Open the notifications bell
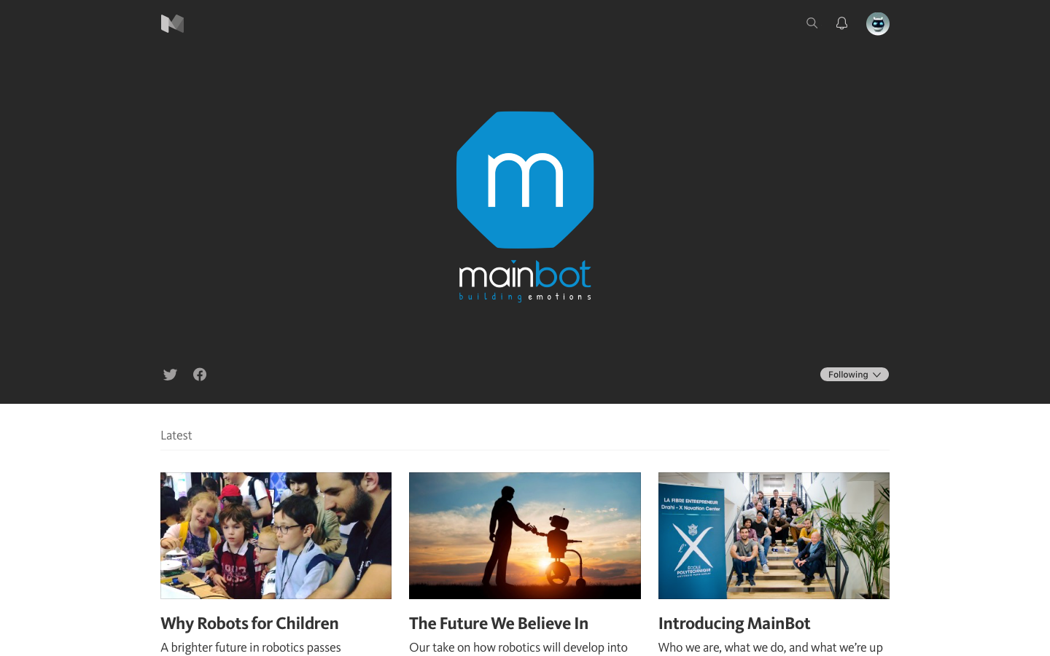Image resolution: width=1050 pixels, height=656 pixels. (x=841, y=23)
